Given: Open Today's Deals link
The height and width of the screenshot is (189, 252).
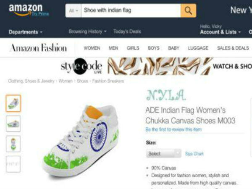Looking at the screenshot, I should [127, 31].
